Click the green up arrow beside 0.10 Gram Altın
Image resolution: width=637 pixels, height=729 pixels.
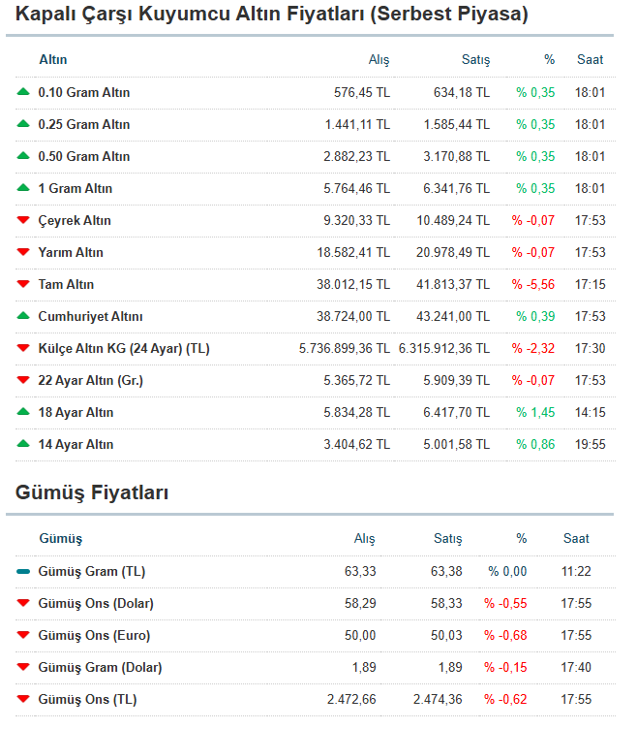23,92
